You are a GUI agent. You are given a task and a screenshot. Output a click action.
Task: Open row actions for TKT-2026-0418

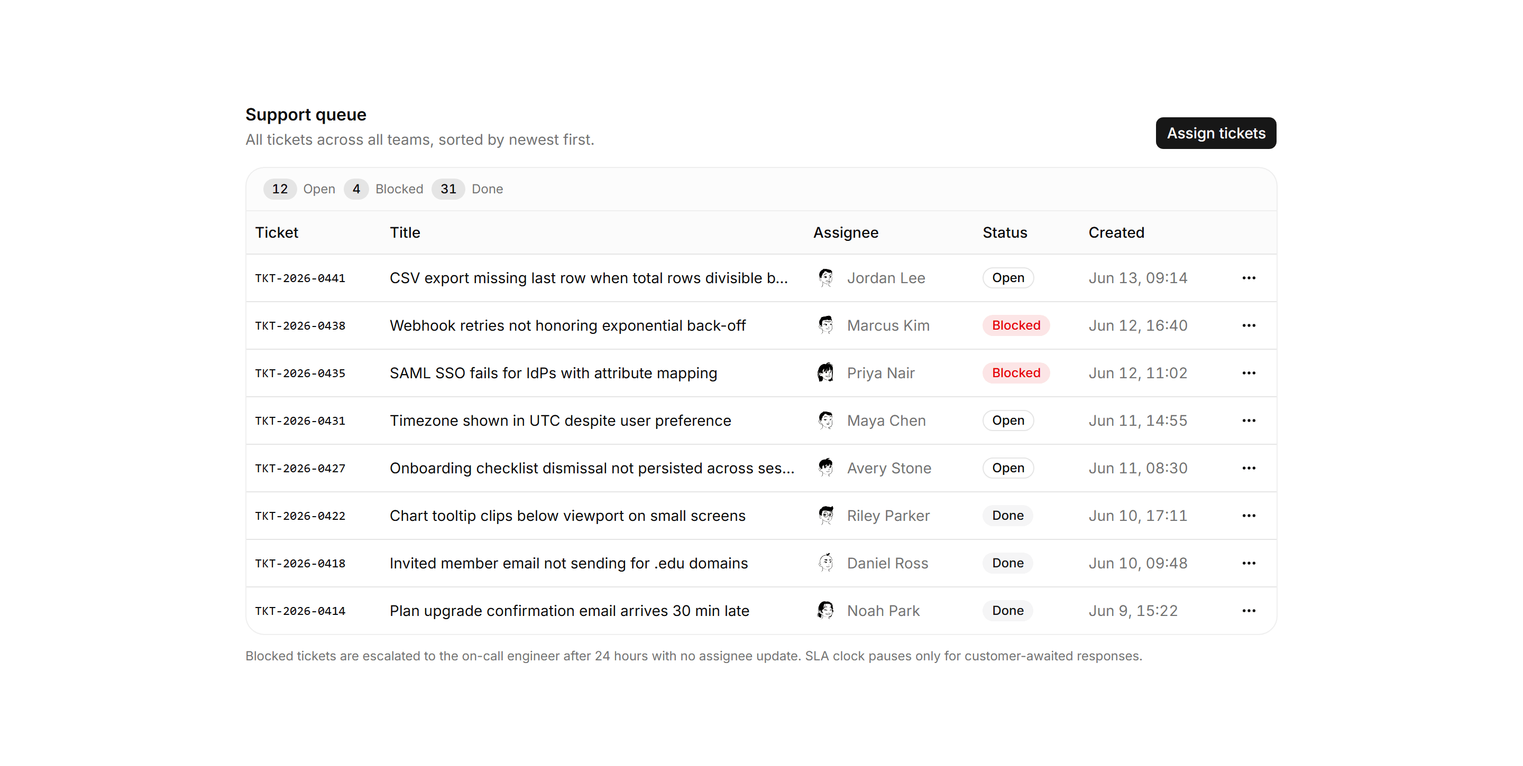click(x=1249, y=564)
